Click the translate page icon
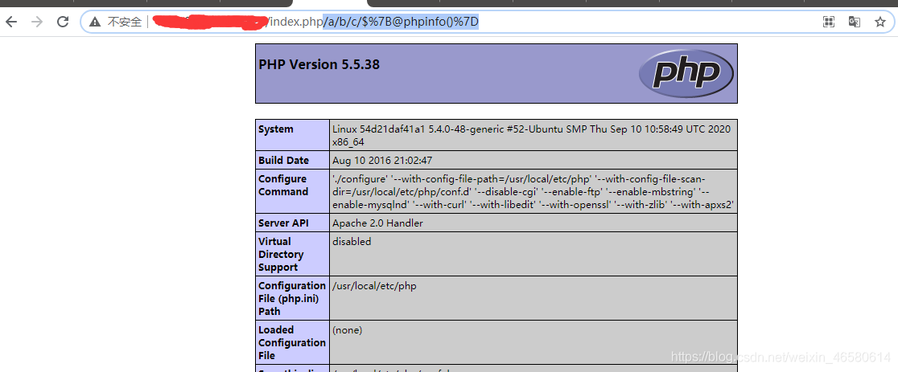This screenshot has width=898, height=372. tap(854, 22)
